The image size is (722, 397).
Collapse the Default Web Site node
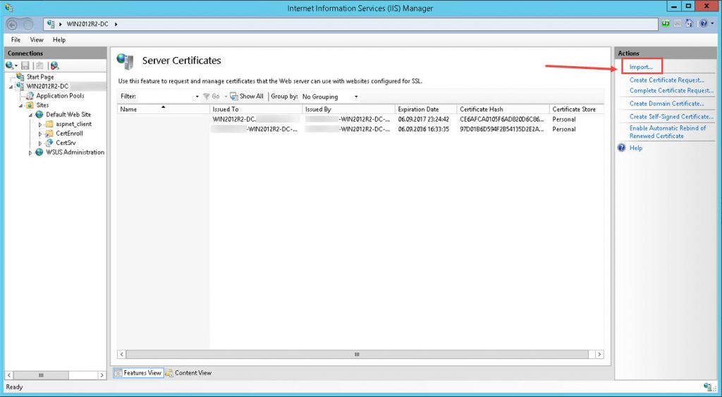click(31, 115)
